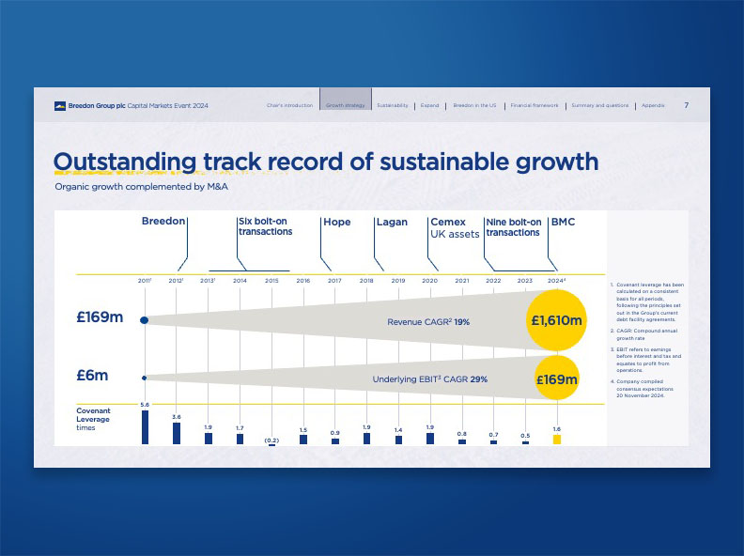
Task: Click the 2017 year marker
Action: click(334, 281)
